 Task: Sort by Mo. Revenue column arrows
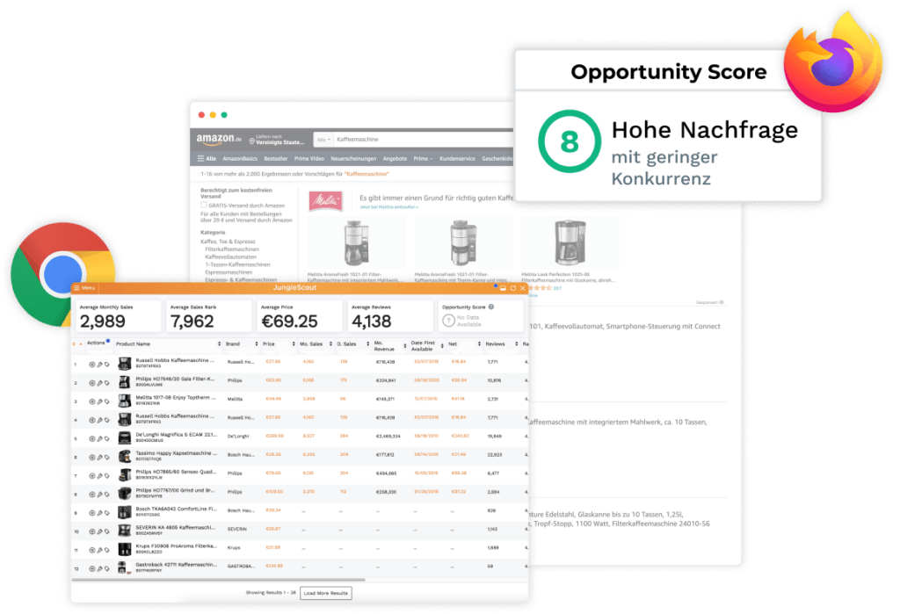click(405, 346)
